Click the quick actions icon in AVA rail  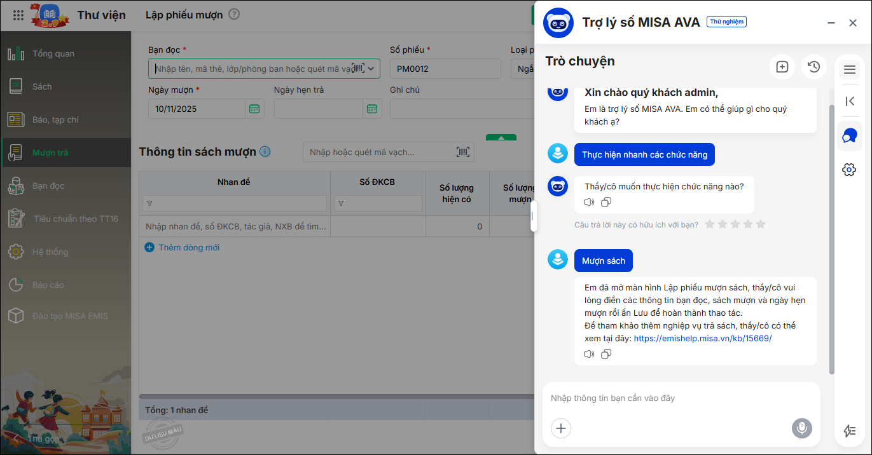point(850,431)
